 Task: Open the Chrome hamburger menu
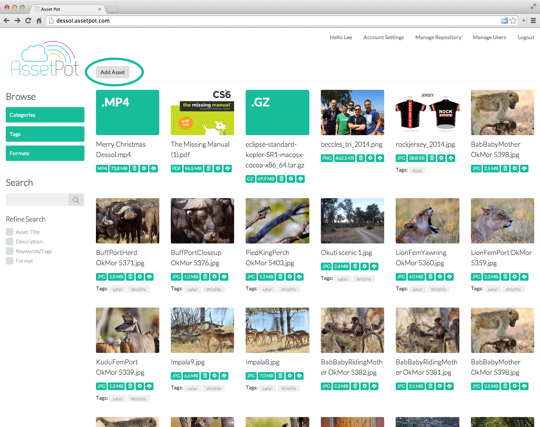point(533,21)
